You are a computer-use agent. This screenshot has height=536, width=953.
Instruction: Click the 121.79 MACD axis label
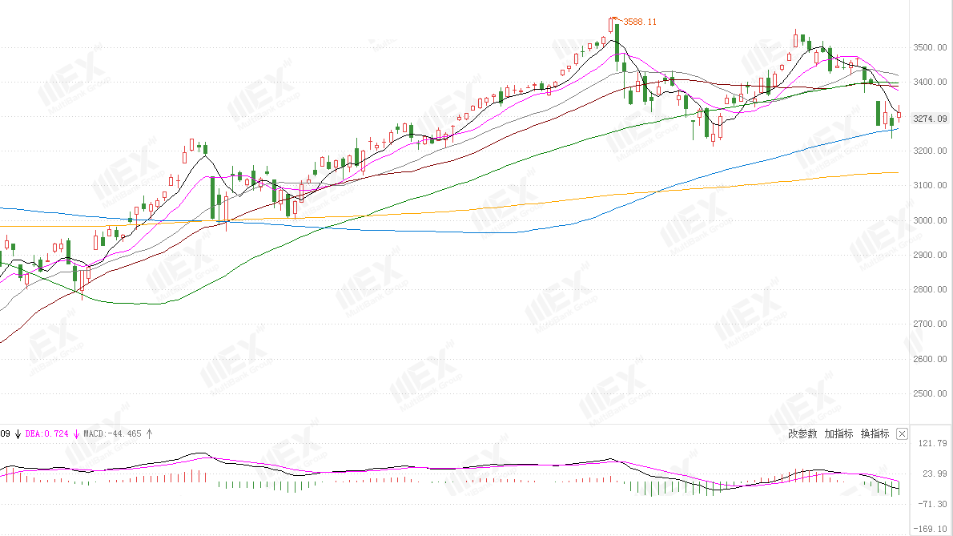click(x=932, y=444)
